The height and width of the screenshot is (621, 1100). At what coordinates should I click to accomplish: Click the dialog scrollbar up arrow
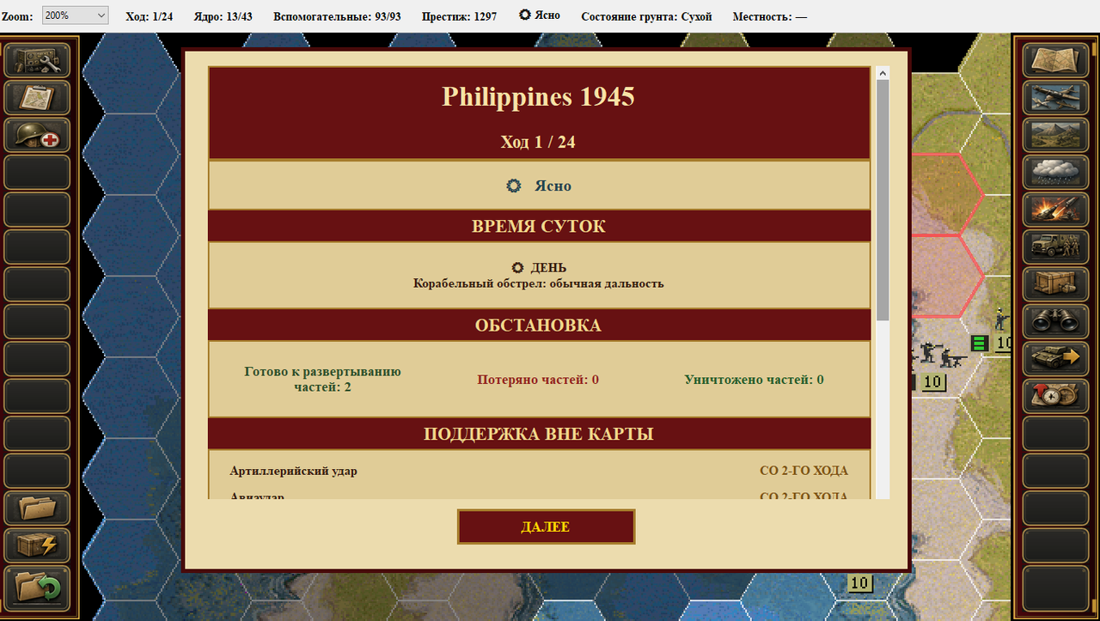coord(883,74)
